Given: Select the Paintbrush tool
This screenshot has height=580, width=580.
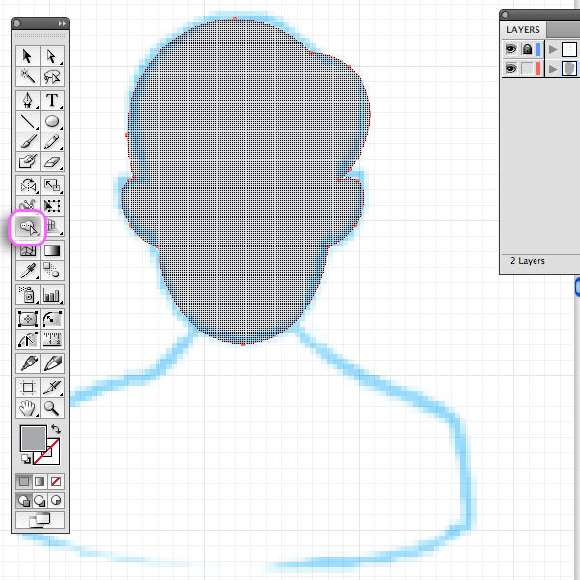Looking at the screenshot, I should pyautogui.click(x=27, y=141).
